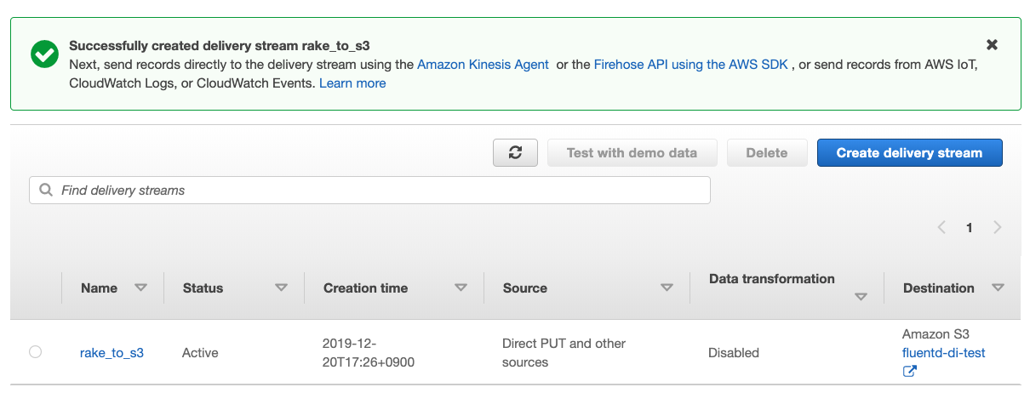1030x393 pixels.
Task: Click the green success checkmark icon
Action: coord(43,54)
